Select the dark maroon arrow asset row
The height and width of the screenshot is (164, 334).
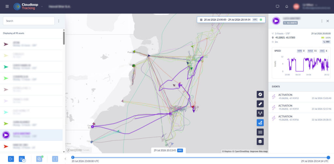click(31, 44)
